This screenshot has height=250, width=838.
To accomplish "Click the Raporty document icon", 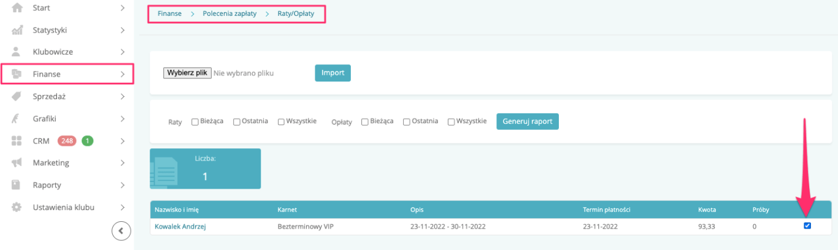I will [x=17, y=184].
